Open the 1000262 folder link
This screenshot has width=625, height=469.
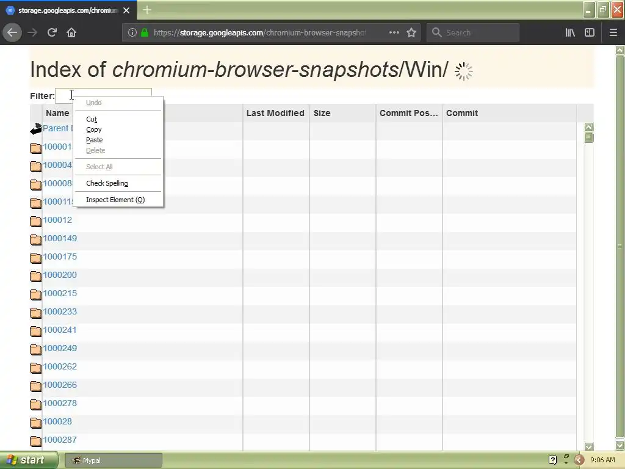[60, 367]
